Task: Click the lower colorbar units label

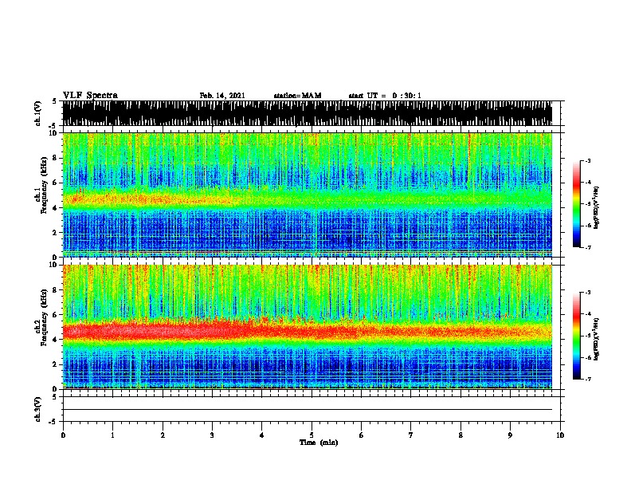Action: [x=597, y=340]
